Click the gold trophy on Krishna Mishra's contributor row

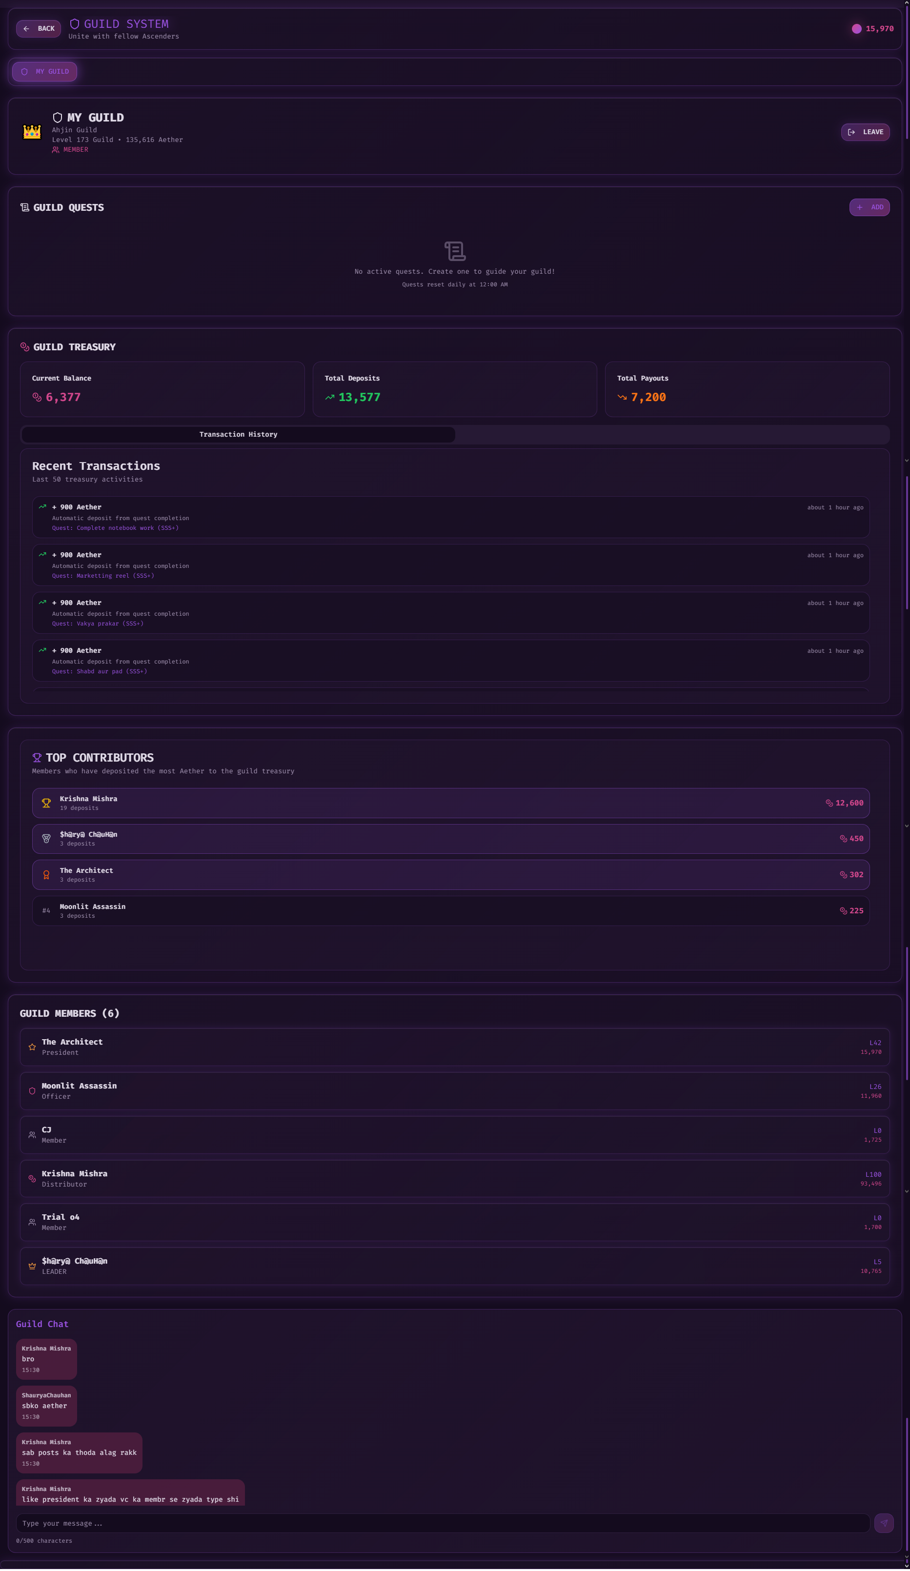tap(46, 803)
